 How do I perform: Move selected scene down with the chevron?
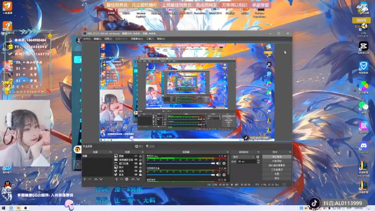coord(101,179)
